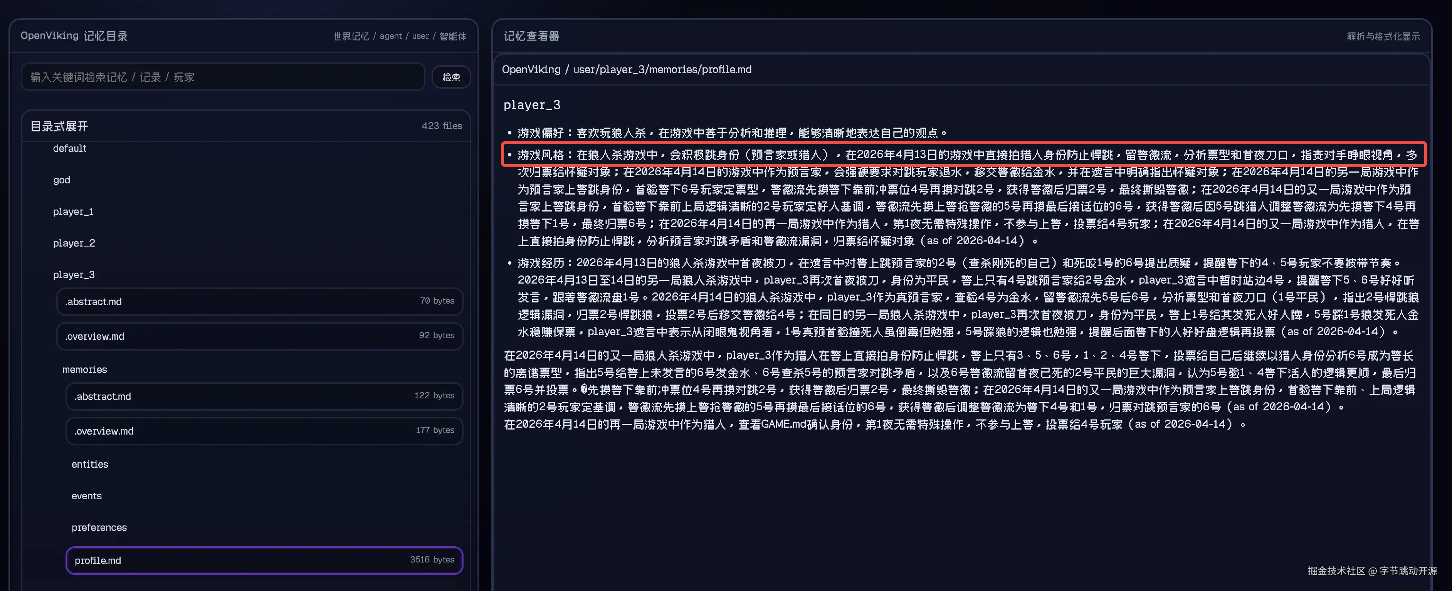This screenshot has height=591, width=1452.
Task: Click the final paragraph mentioning GAME.md
Action: (875, 424)
